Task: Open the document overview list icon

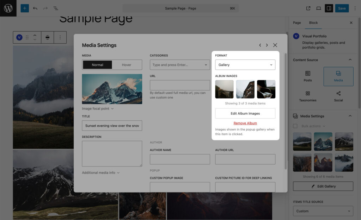Action: tap(55, 8)
